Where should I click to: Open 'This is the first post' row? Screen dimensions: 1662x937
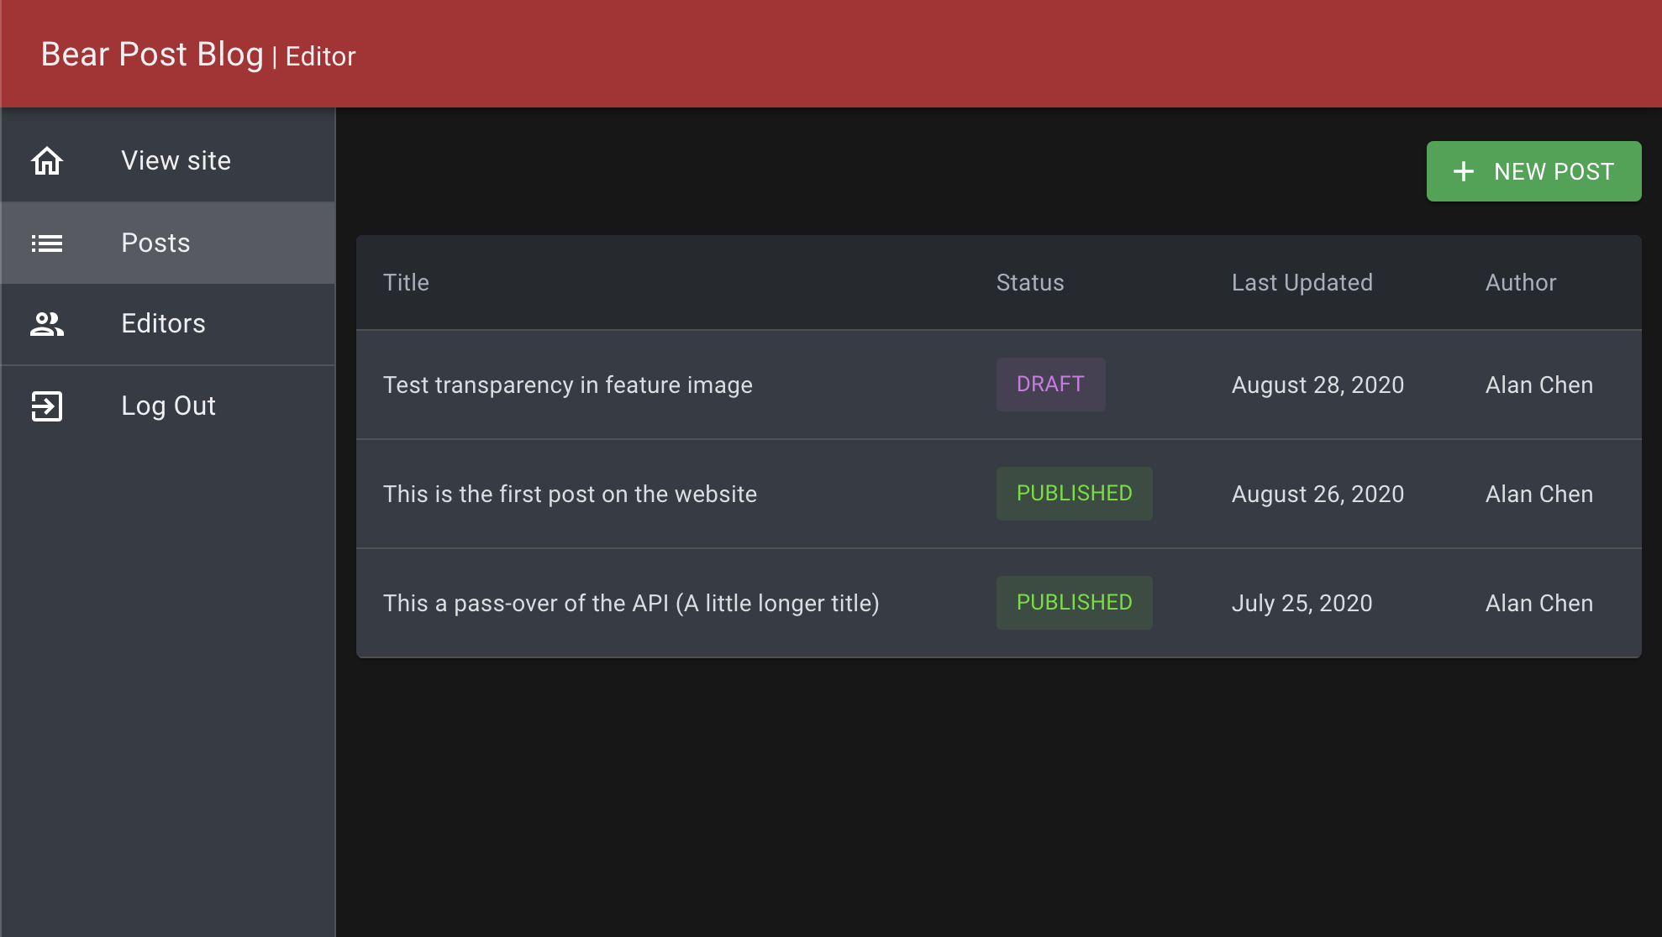click(570, 494)
